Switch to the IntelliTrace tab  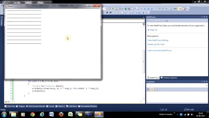[153, 78]
